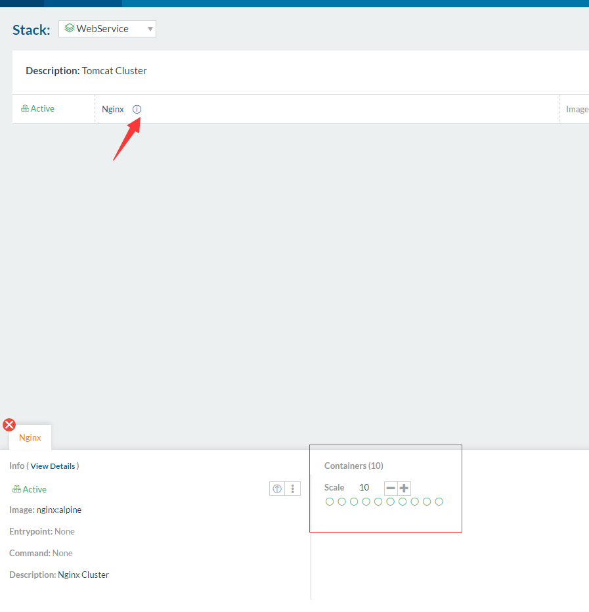
Task: Open the View Details link
Action: tap(53, 466)
